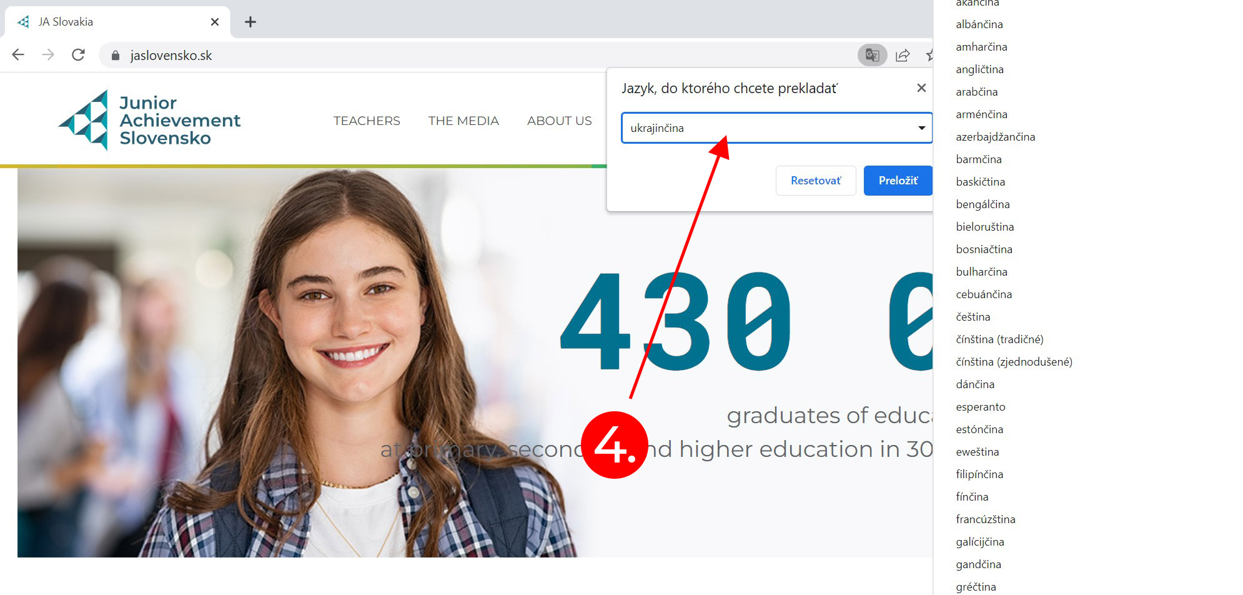Open the Google Translate icon in address bar
This screenshot has height=595, width=1243.
[x=872, y=55]
